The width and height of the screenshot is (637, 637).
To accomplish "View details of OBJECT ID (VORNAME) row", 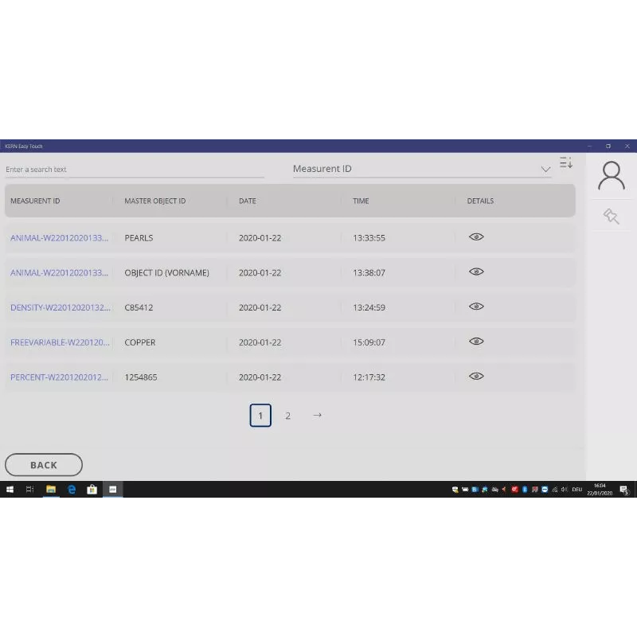I will tap(476, 272).
